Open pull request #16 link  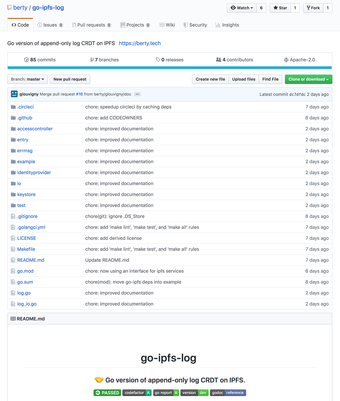pos(80,94)
